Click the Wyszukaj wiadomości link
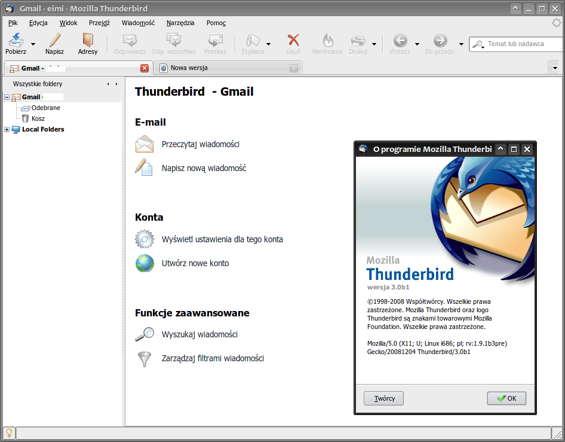 tap(199, 334)
